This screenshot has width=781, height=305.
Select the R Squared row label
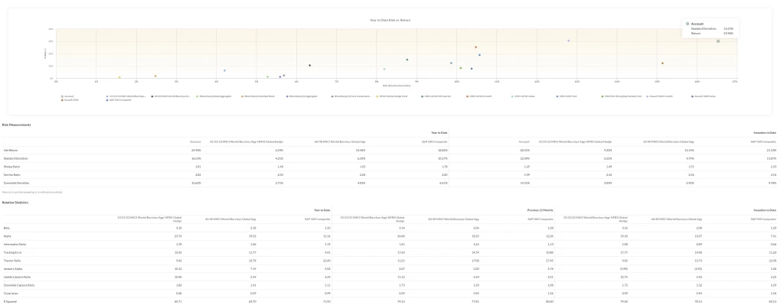(10, 301)
